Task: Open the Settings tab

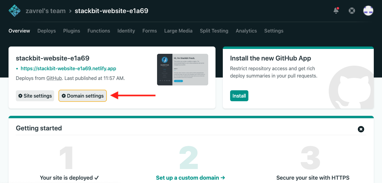Action: [x=274, y=31]
